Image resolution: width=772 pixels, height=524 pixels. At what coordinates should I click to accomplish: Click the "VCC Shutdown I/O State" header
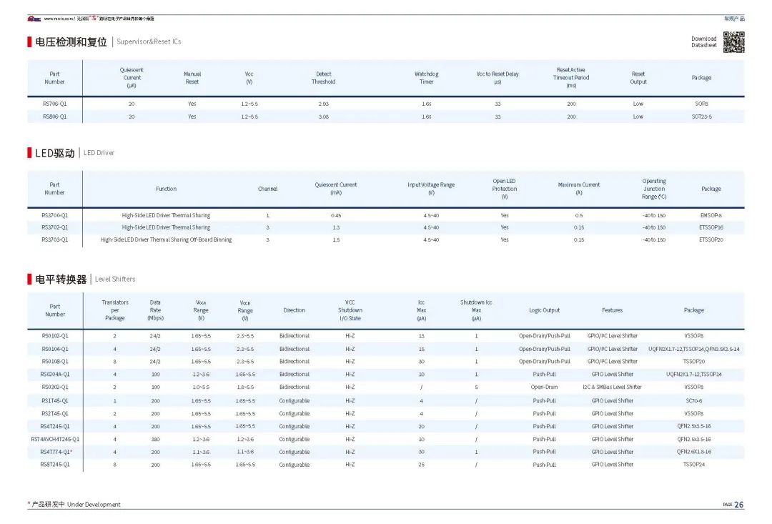coord(350,310)
